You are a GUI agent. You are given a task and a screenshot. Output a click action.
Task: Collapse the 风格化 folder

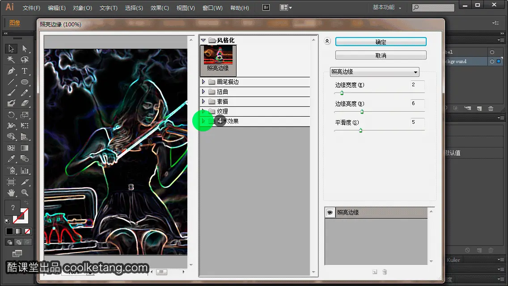[203, 41]
